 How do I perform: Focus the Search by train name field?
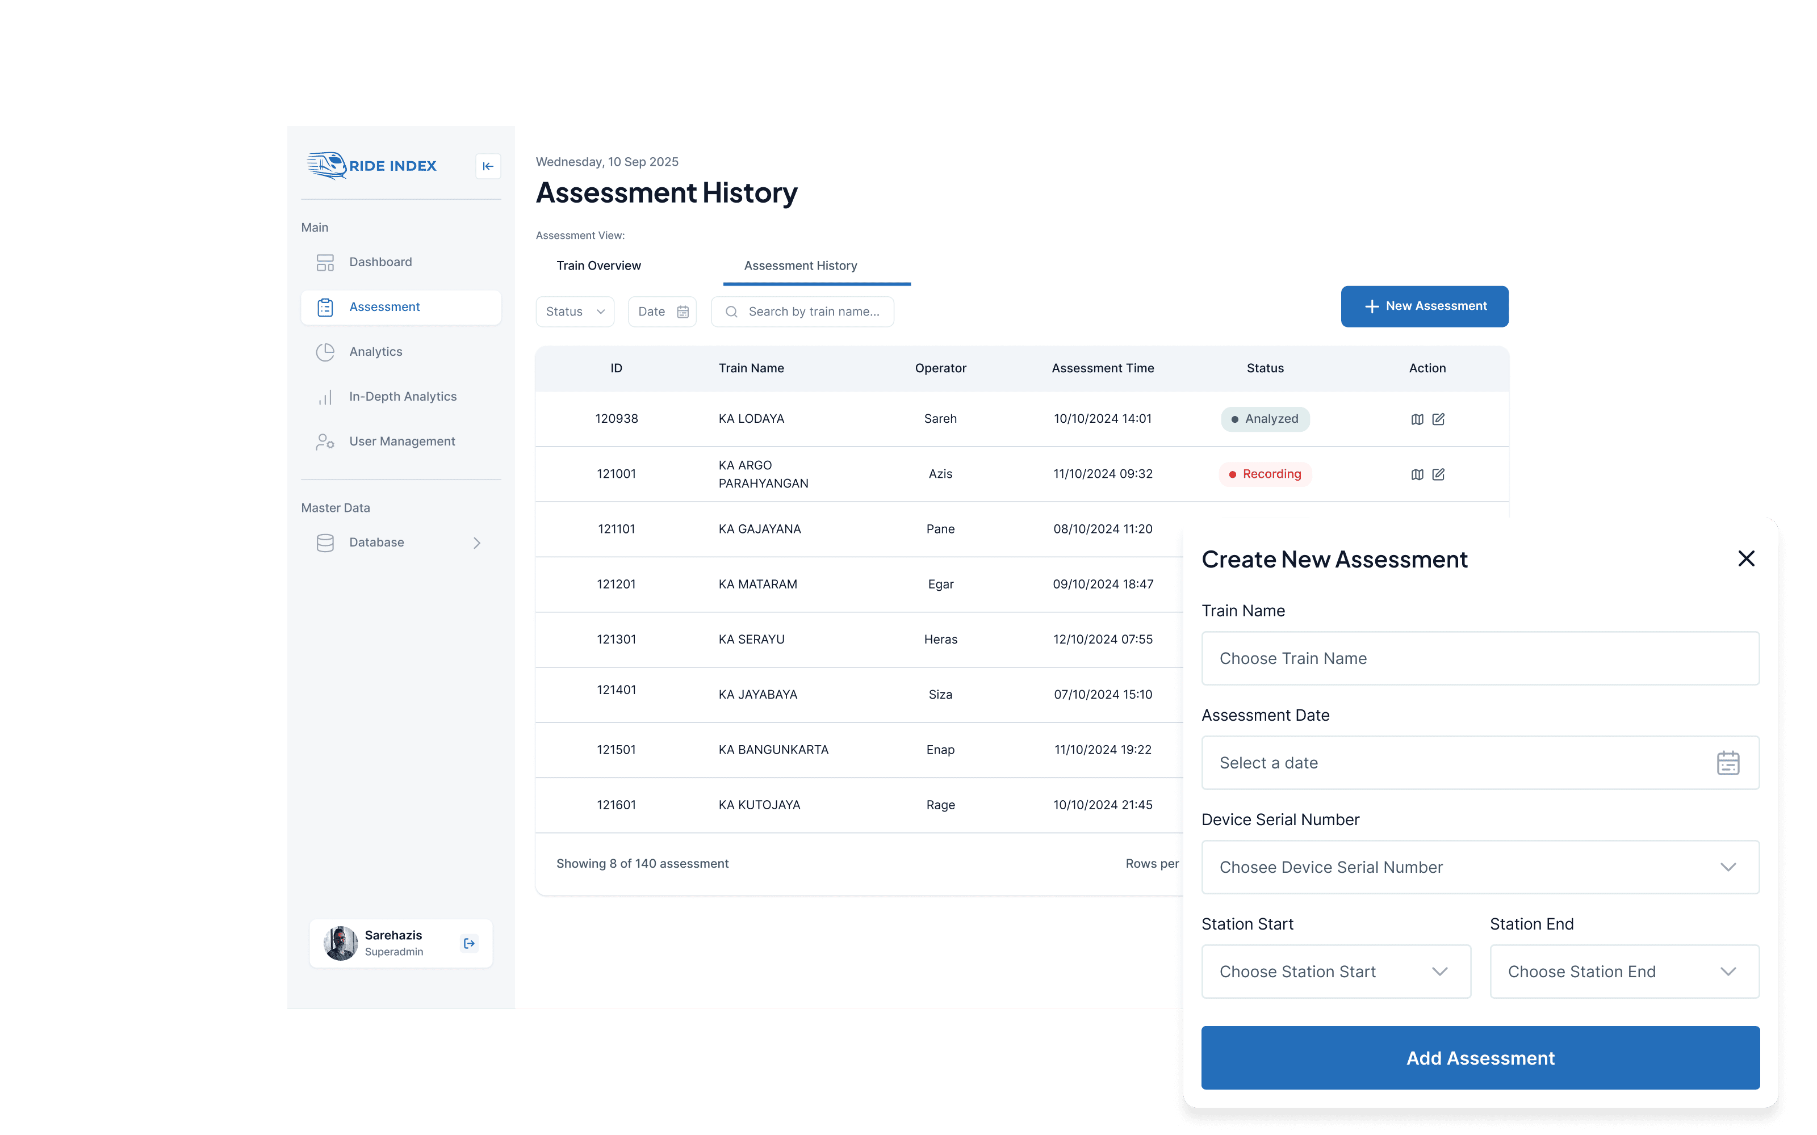click(x=803, y=312)
